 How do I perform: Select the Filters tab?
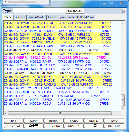(52, 17)
